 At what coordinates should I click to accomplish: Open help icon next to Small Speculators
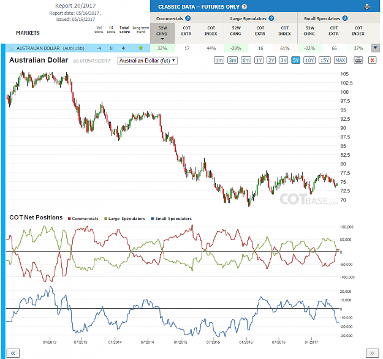tap(345, 18)
